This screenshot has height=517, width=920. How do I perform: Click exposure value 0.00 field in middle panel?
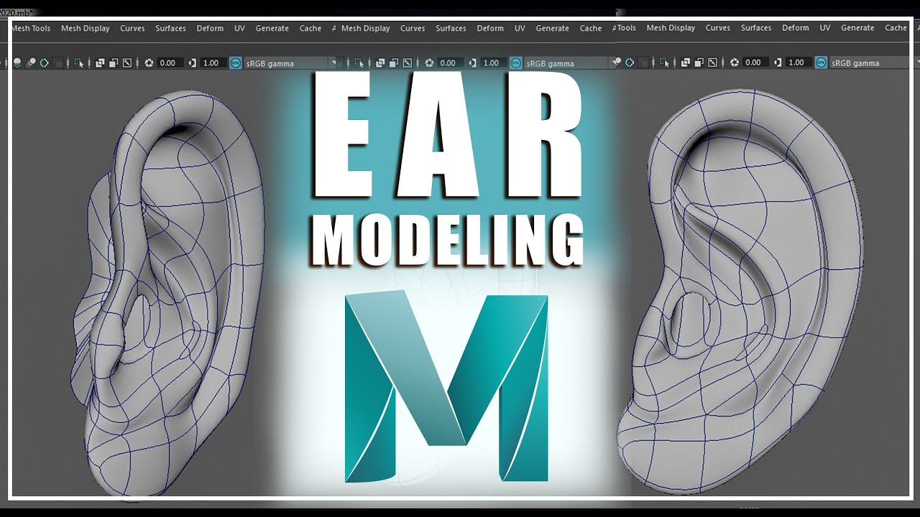point(450,63)
